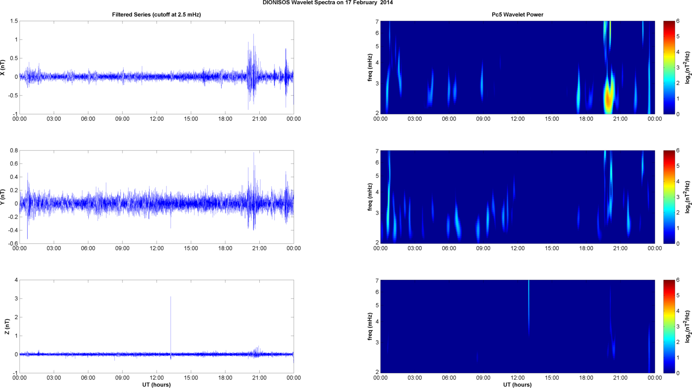Pick the colorbar beside the middle wavelet spectrum
Image resolution: width=692 pixels, height=388 pixels.
669,197
